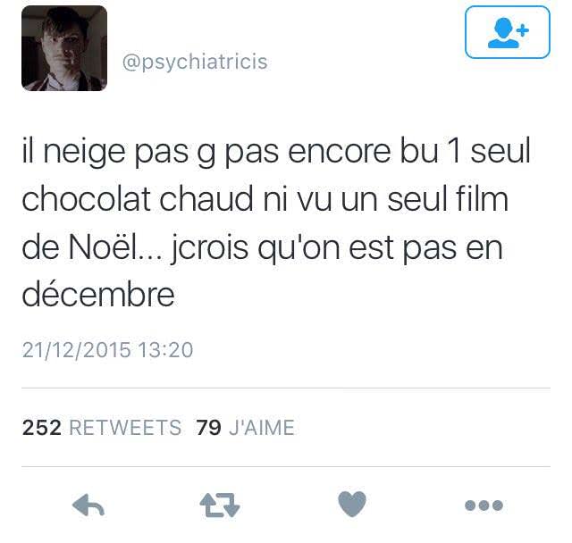Click the tweet time 13:20
572x543 pixels.
point(165,350)
